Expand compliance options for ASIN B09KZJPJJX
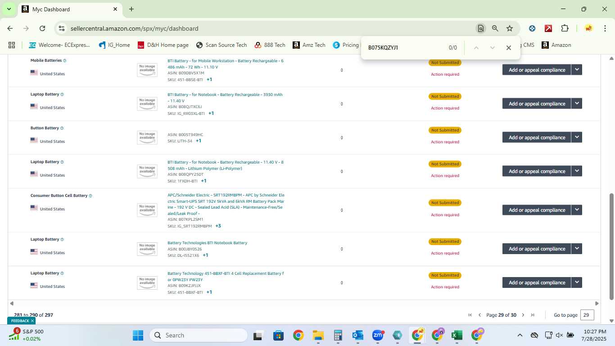Viewport: 615px width, 346px height. tap(577, 282)
